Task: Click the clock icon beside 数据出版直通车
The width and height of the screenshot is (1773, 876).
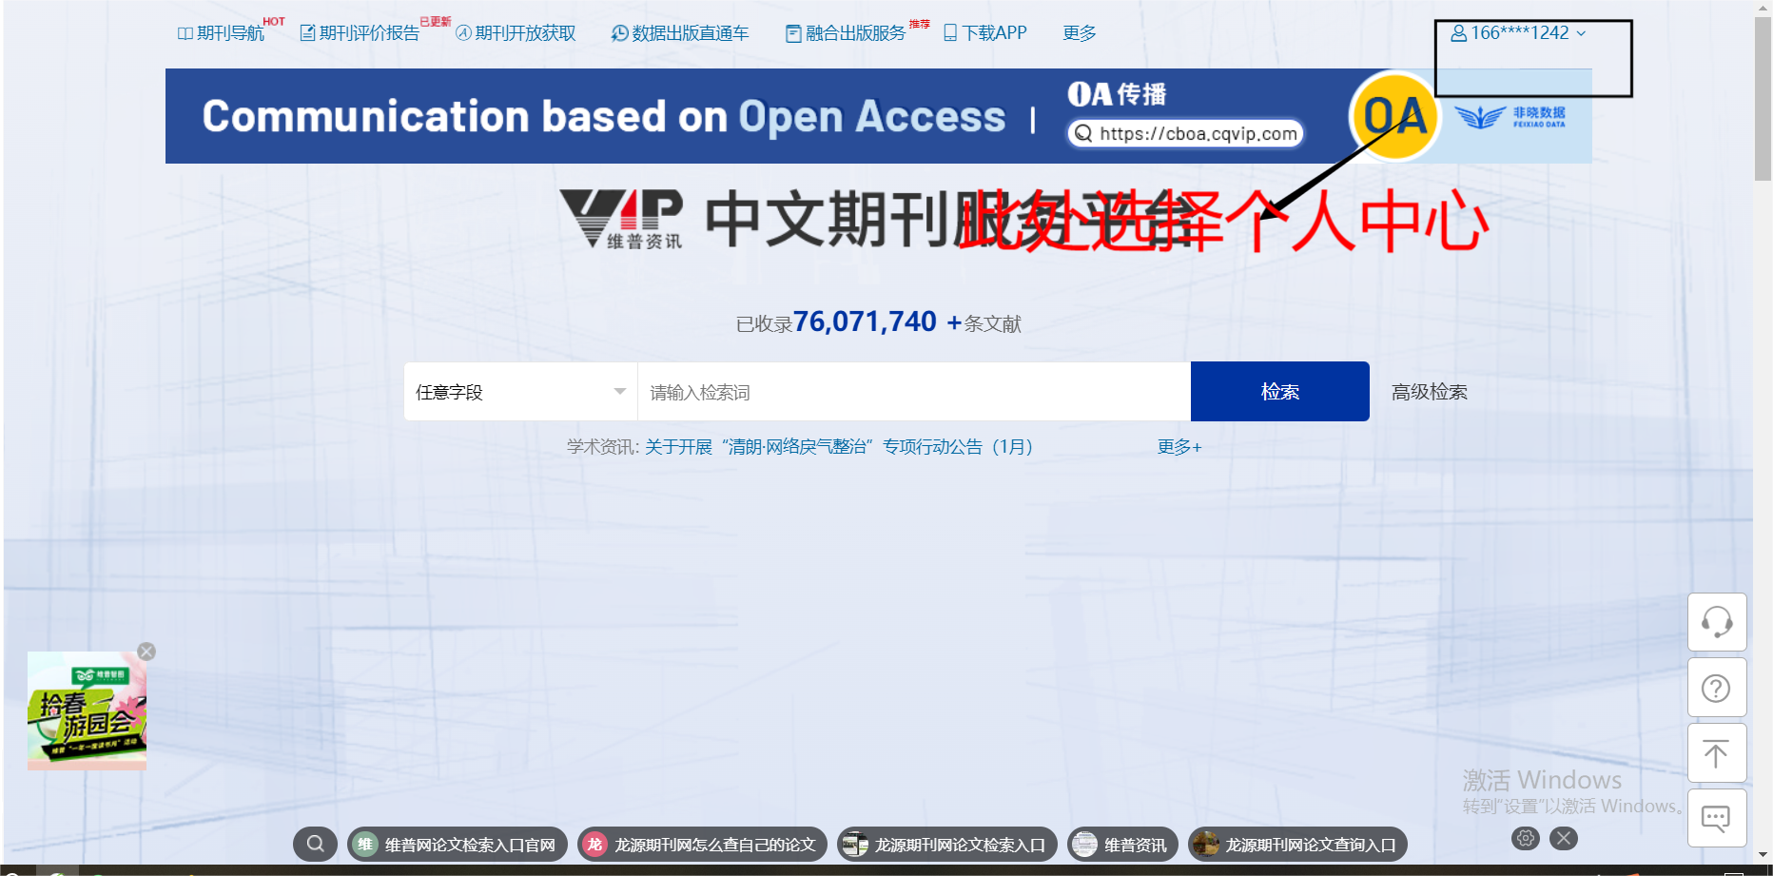Action: tap(619, 33)
